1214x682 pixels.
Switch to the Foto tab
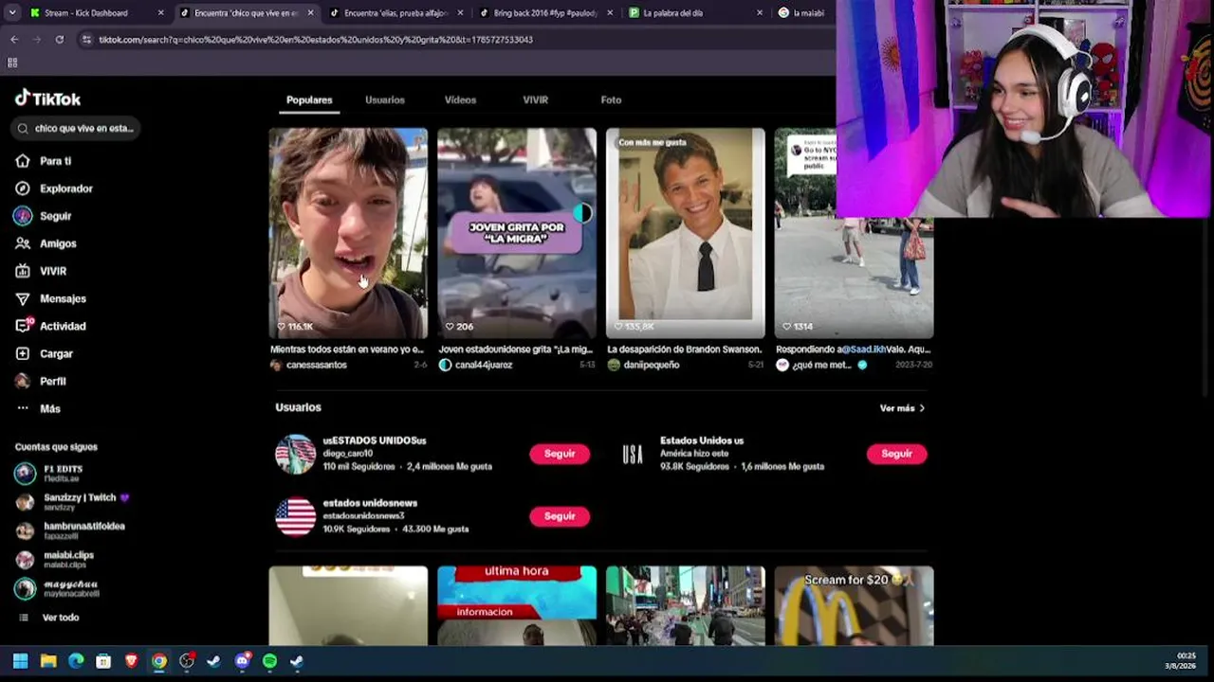click(x=611, y=100)
